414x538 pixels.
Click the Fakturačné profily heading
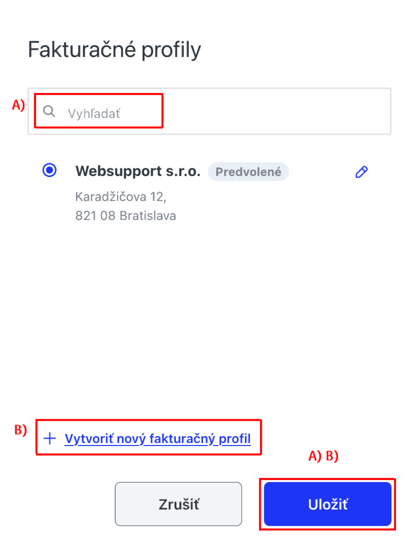tap(114, 50)
